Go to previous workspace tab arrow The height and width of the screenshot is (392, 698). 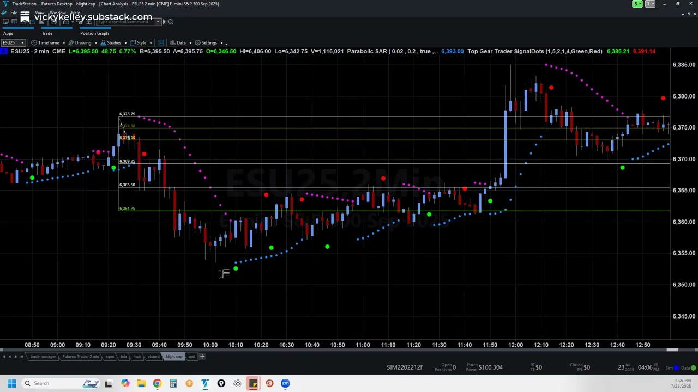(10, 357)
